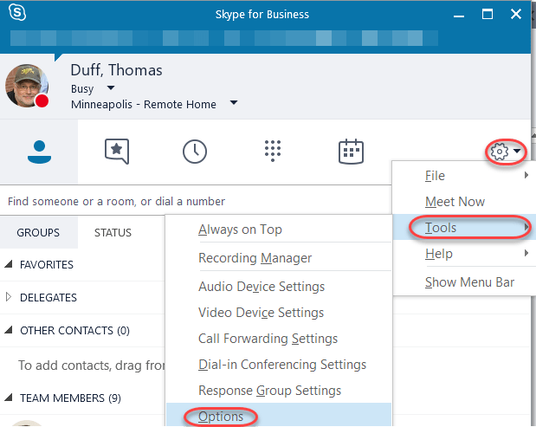Choose Show Menu Bar
This screenshot has height=427, width=536.
(x=464, y=282)
